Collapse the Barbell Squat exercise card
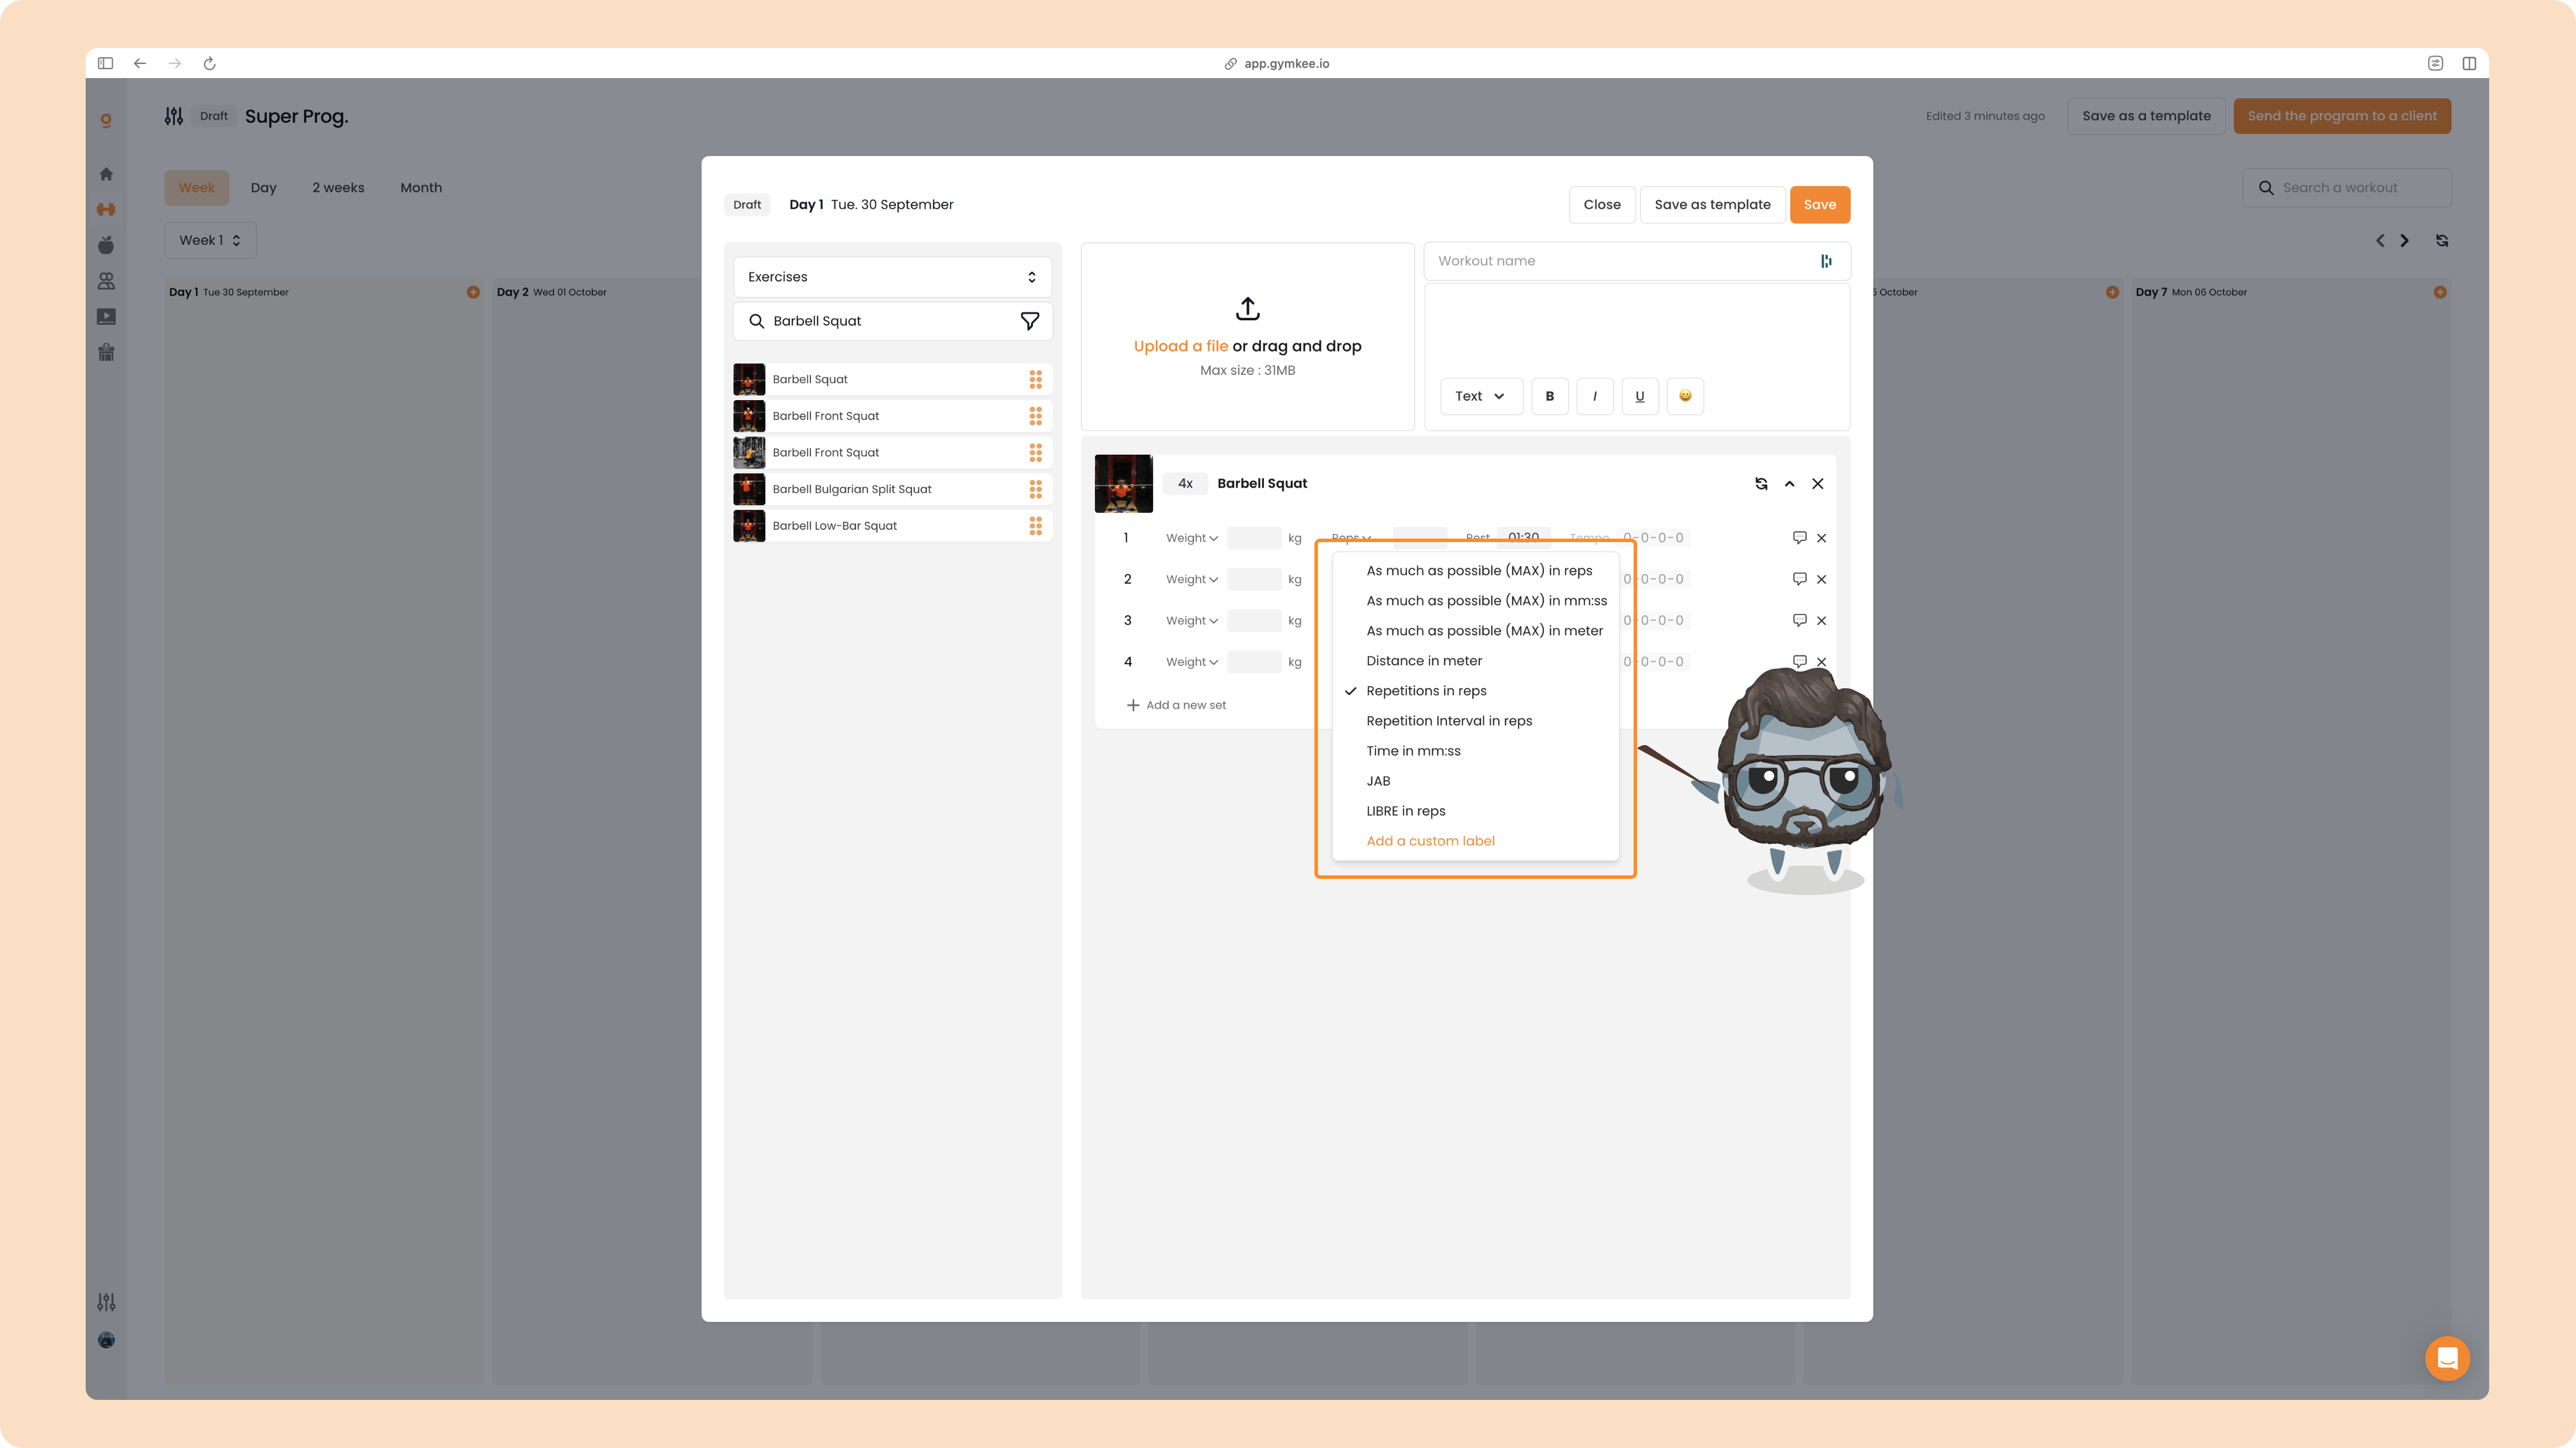 (1789, 484)
